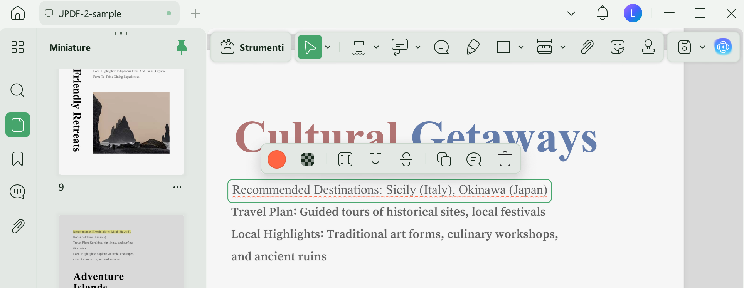Screen dimensions: 744x288
Task: Switch annotation to underline
Action: click(375, 159)
